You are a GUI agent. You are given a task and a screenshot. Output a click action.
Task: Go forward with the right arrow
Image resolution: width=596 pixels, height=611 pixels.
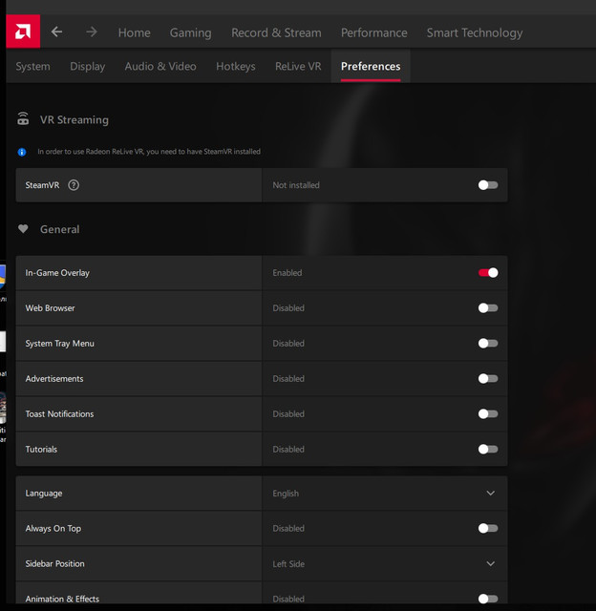point(92,32)
